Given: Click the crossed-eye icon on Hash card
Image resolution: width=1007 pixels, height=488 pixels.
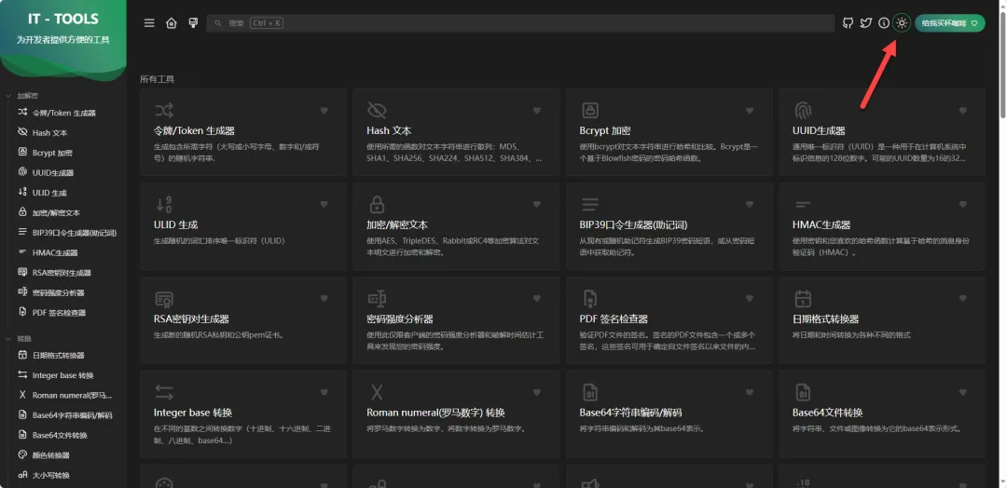Looking at the screenshot, I should pyautogui.click(x=377, y=111).
